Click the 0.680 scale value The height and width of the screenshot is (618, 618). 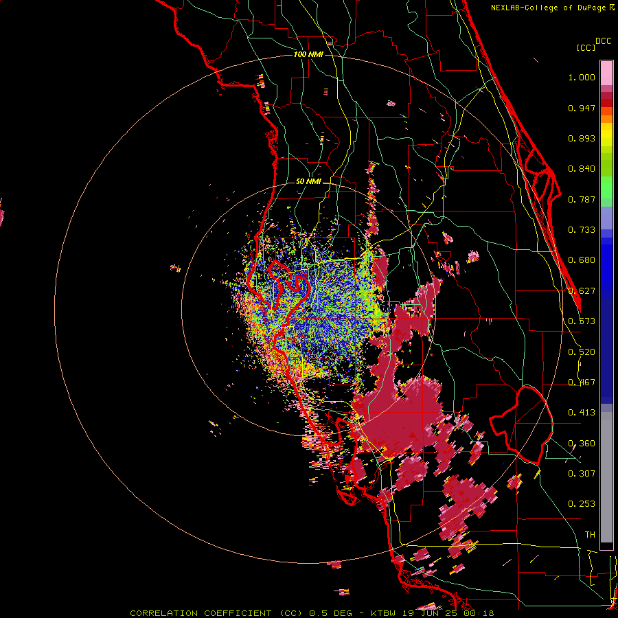(582, 260)
